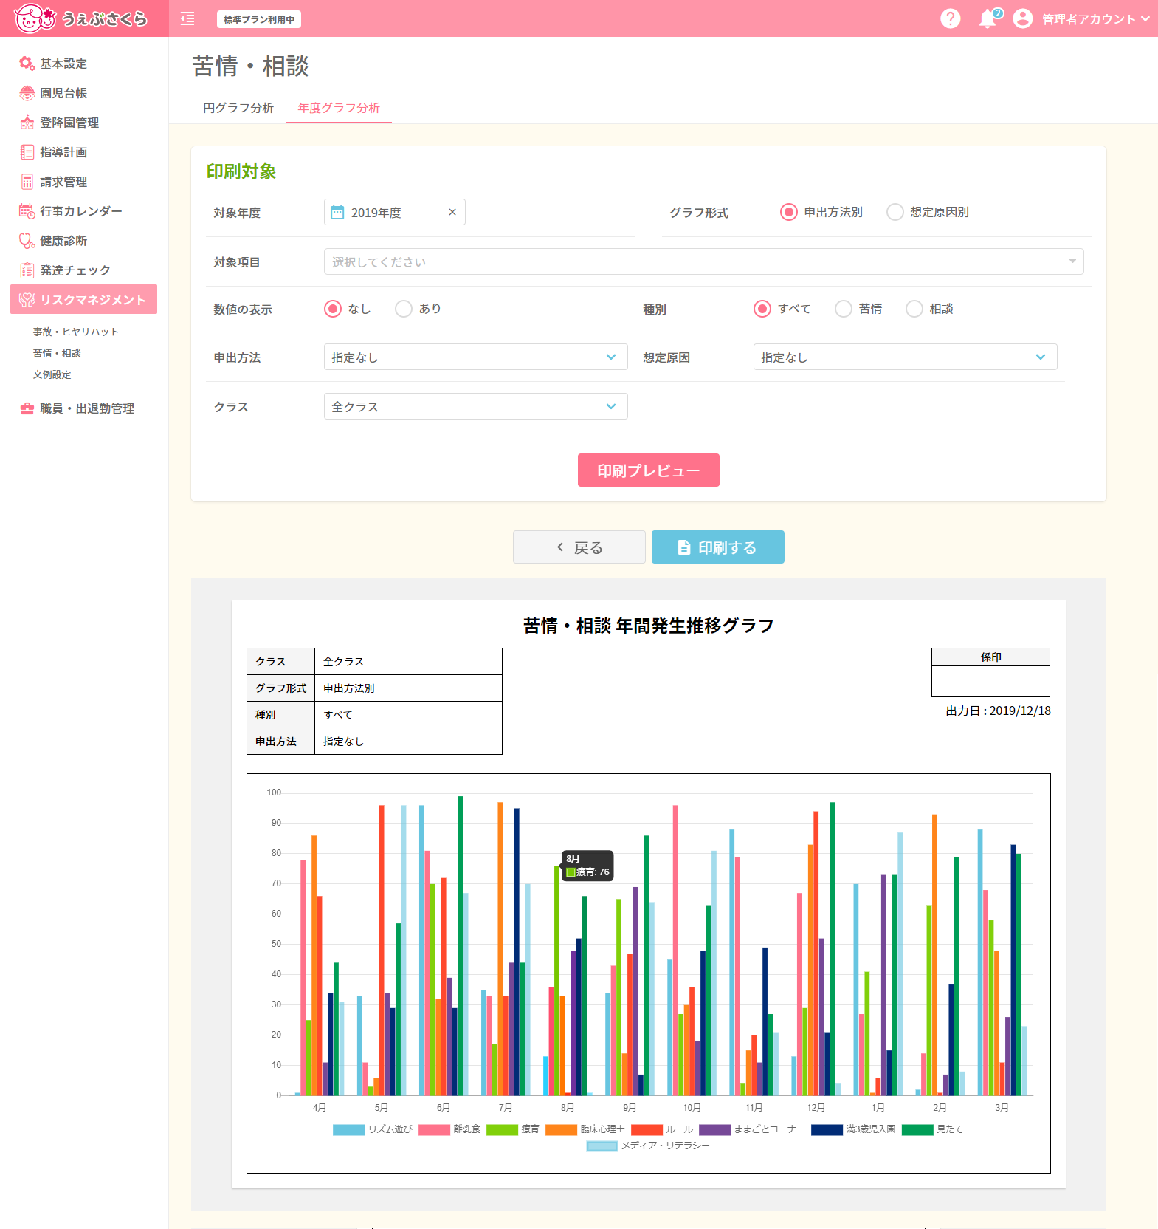Choose 苦情 radio under 種別
The width and height of the screenshot is (1158, 1229).
pyautogui.click(x=843, y=309)
